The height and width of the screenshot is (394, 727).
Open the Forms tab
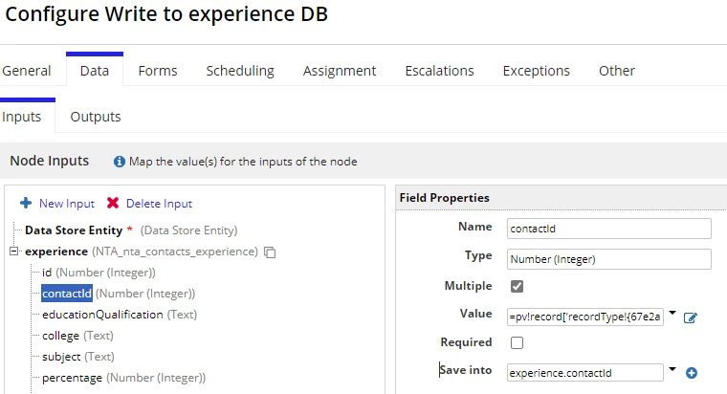(158, 71)
